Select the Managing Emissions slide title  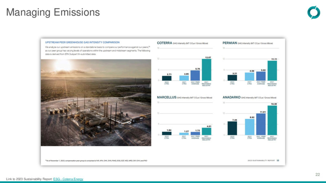coord(53,12)
